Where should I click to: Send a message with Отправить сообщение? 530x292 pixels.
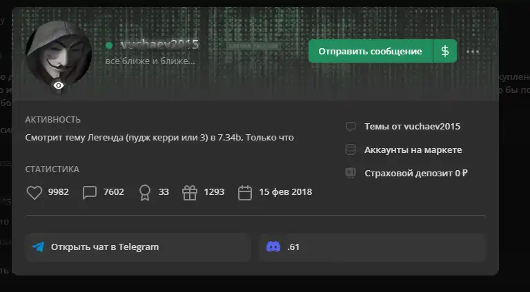click(x=370, y=51)
